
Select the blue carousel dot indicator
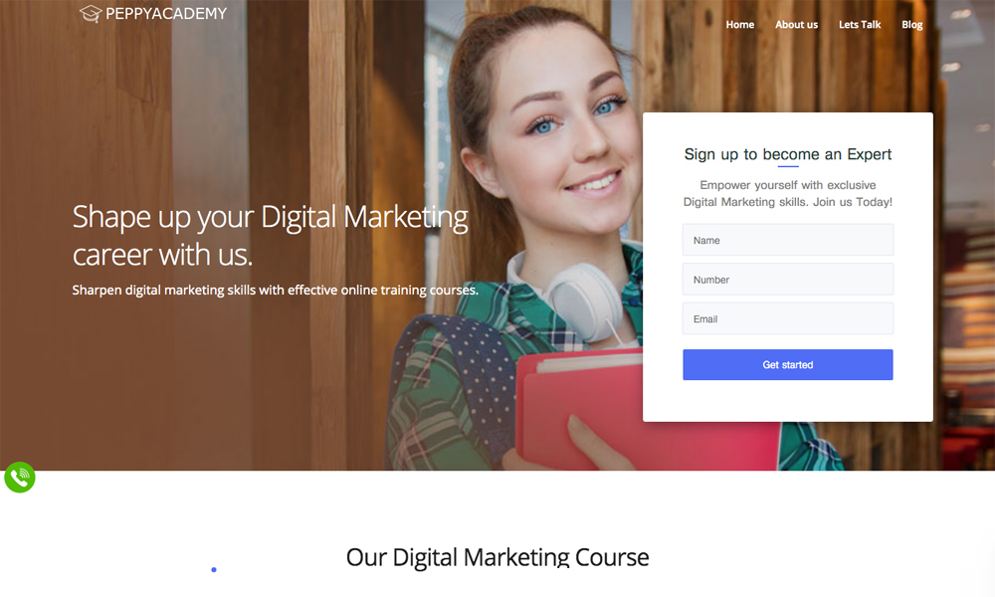pos(214,570)
